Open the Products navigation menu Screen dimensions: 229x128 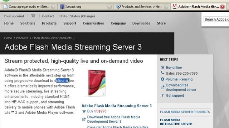tap(49, 23)
